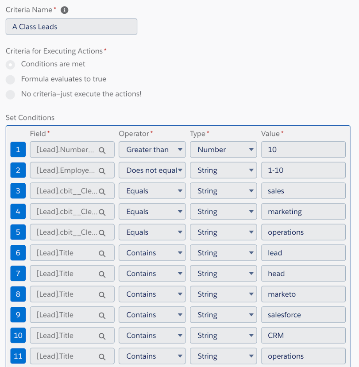Screen dimensions: 359x367
Task: Click the row 11 value field 'operations'
Action: (303, 356)
